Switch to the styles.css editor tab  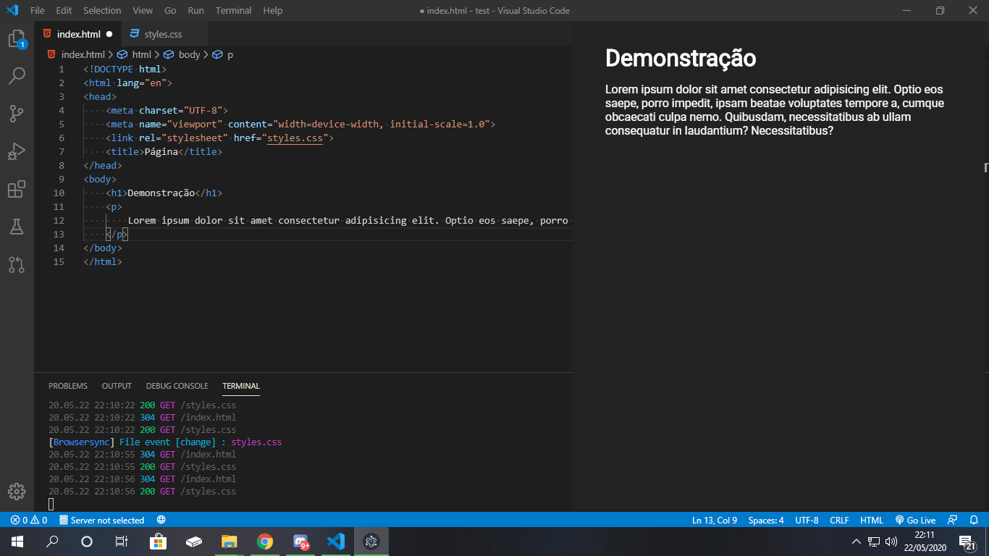click(x=163, y=34)
